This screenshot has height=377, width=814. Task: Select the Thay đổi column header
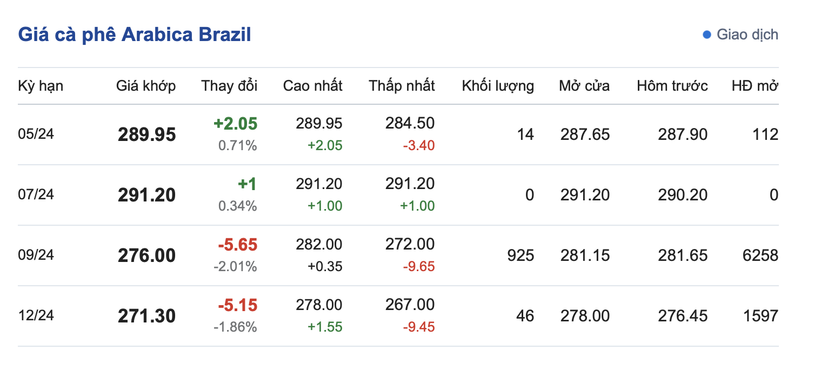(229, 86)
